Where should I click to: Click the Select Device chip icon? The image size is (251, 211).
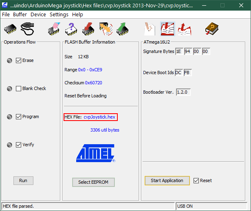point(10,29)
